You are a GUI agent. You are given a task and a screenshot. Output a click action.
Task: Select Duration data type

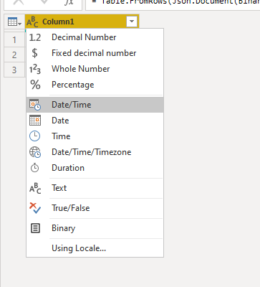click(95, 168)
